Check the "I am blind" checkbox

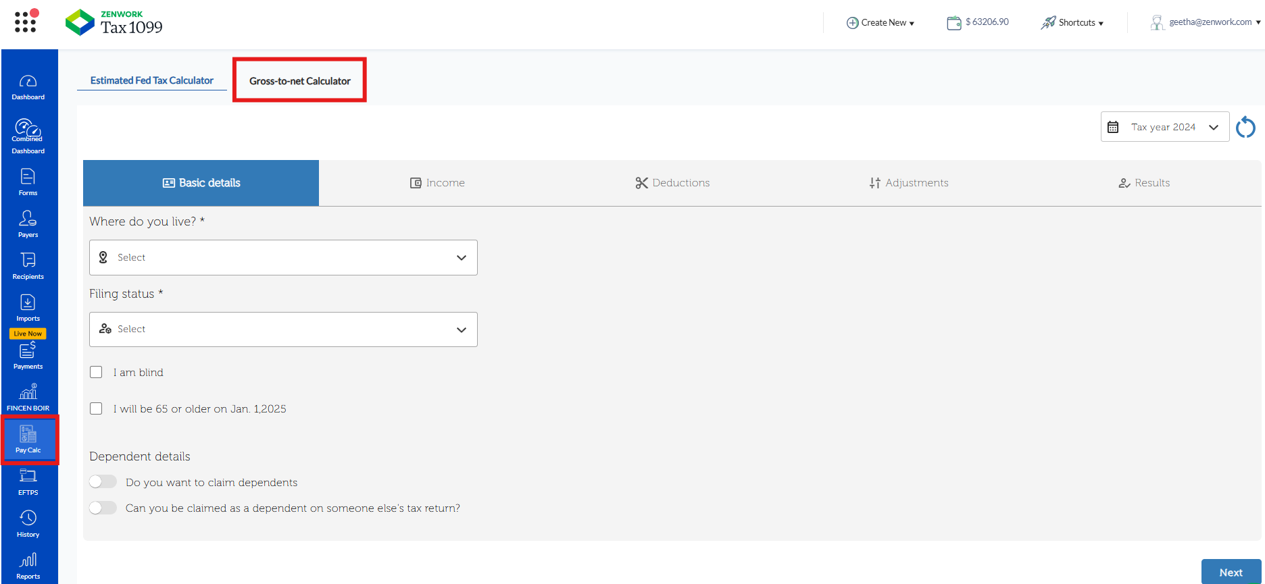97,372
